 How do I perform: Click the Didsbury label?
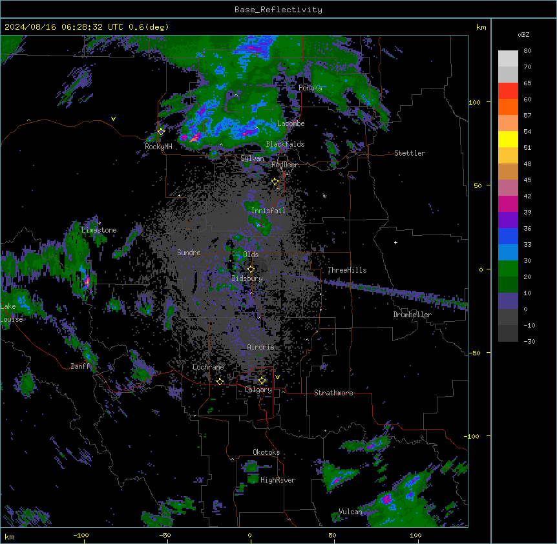point(247,278)
